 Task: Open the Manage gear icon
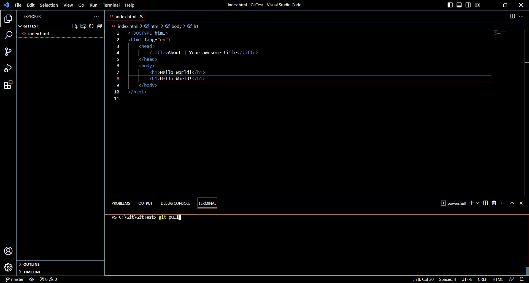8,267
